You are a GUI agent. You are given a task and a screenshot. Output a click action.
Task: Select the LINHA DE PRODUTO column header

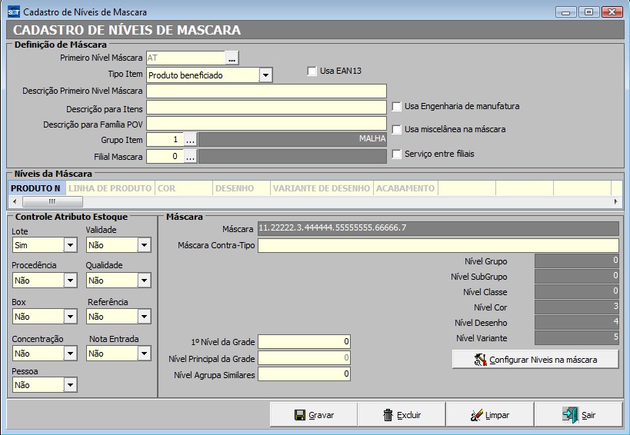[109, 188]
